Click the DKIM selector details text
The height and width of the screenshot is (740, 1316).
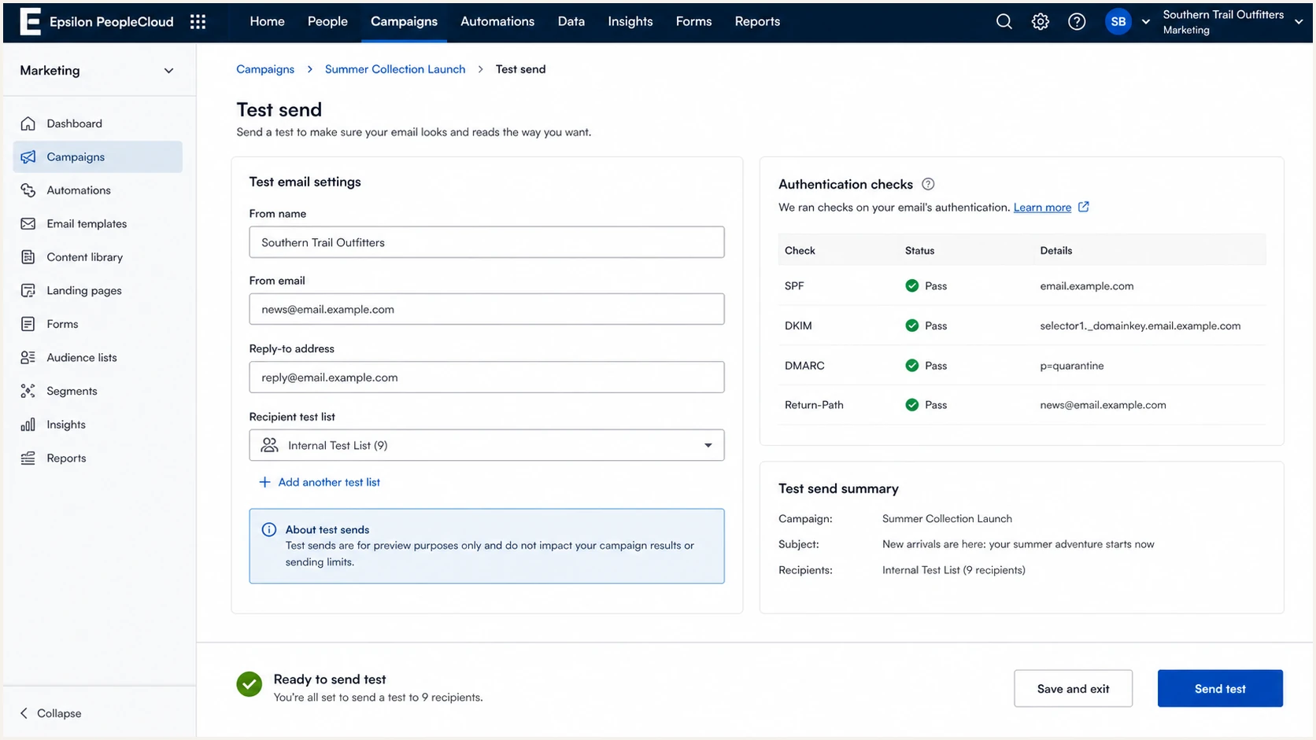1140,326
